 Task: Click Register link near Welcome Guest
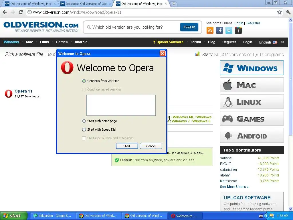tap(254, 23)
